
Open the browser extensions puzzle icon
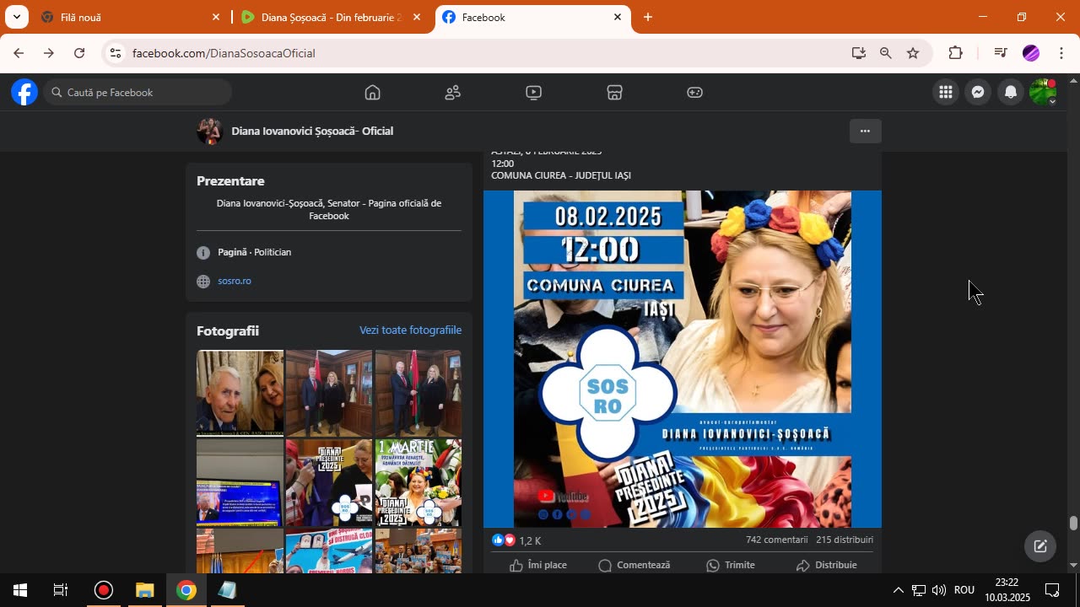[955, 53]
